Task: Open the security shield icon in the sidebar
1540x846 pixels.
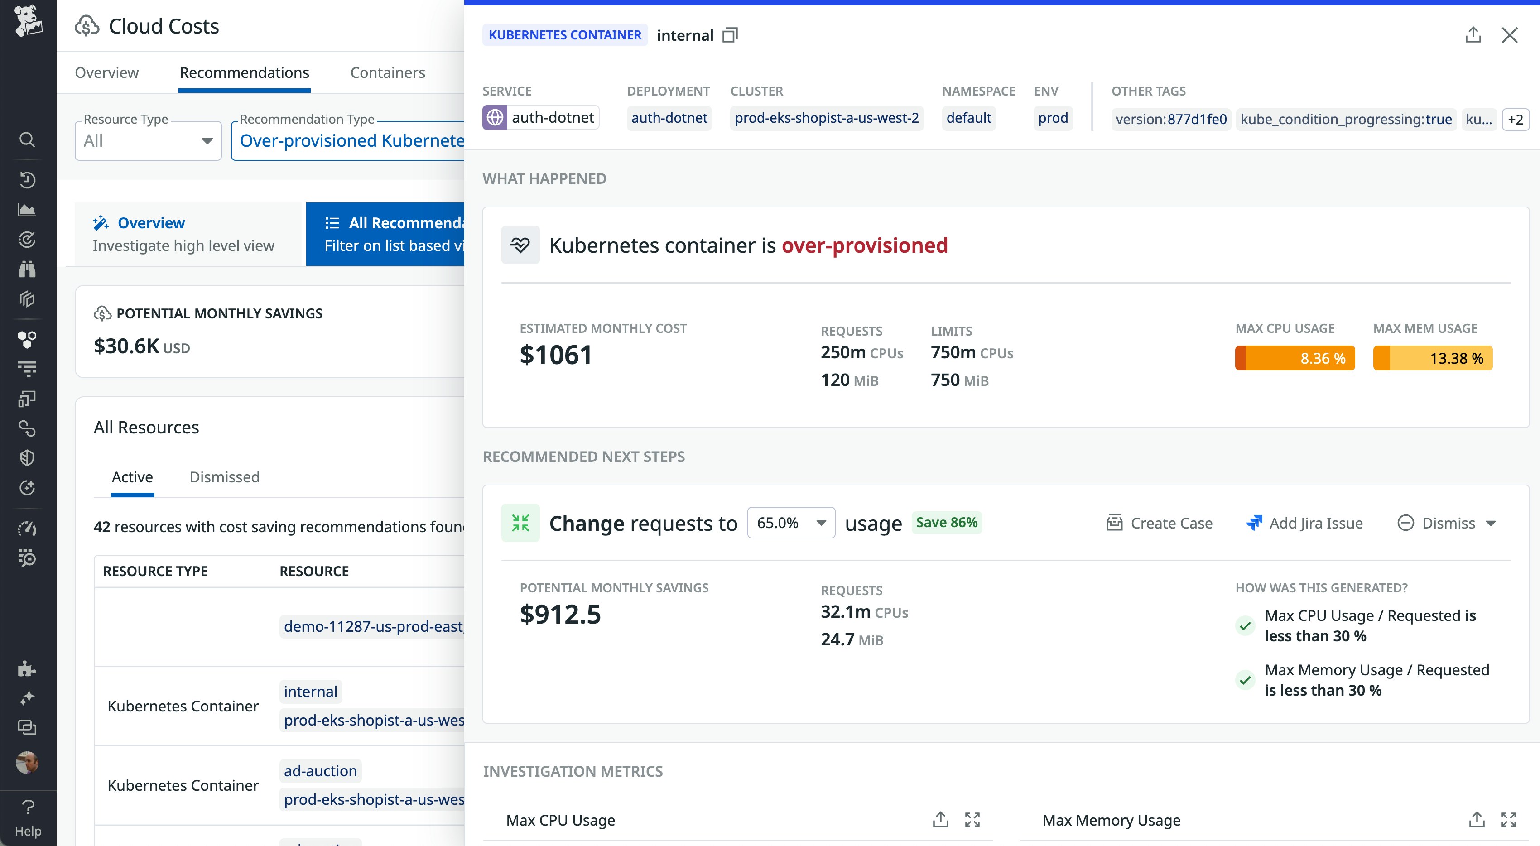Action: click(x=28, y=458)
